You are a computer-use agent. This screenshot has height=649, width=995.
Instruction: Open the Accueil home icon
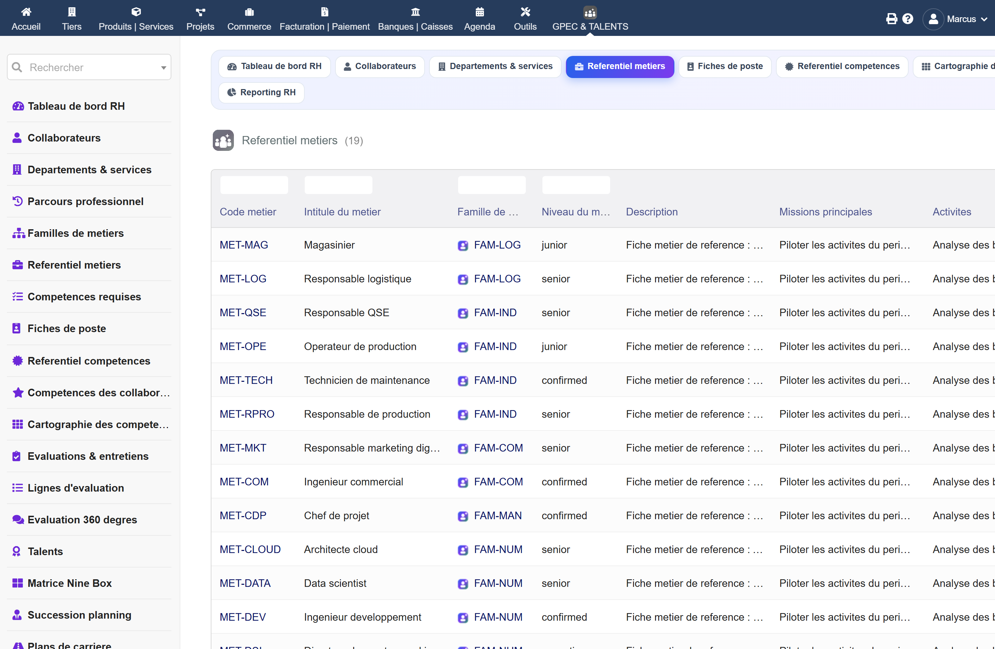click(x=26, y=12)
